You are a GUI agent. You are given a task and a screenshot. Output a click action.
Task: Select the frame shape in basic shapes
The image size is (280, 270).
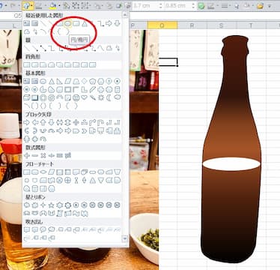[68, 89]
